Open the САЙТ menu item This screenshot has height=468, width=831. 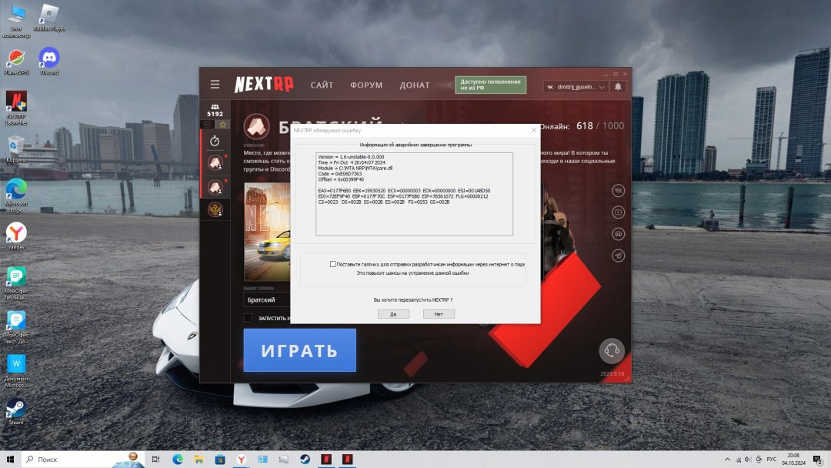point(322,85)
